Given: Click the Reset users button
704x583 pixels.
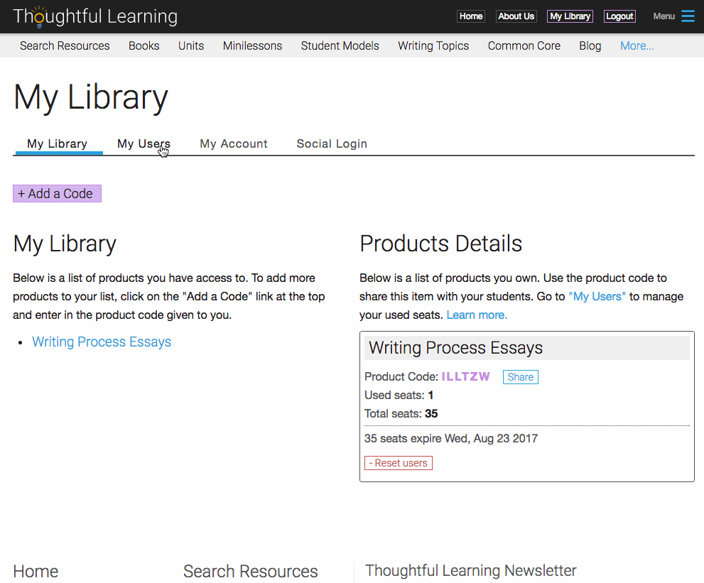Looking at the screenshot, I should (399, 463).
